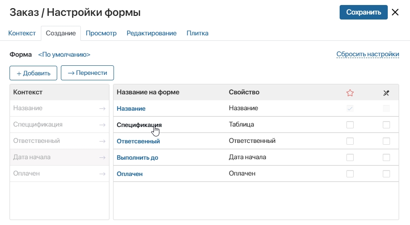The height and width of the screenshot is (225, 410).
Task: Open the Выполнить до field name link
Action: coord(137,157)
